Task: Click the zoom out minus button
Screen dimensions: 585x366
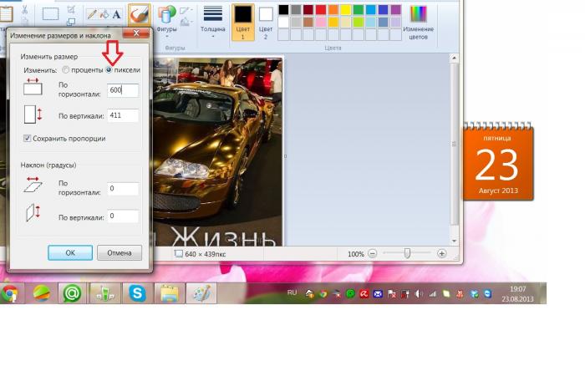Action: click(373, 254)
